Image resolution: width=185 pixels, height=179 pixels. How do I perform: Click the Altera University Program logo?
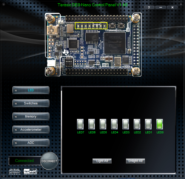15,171
